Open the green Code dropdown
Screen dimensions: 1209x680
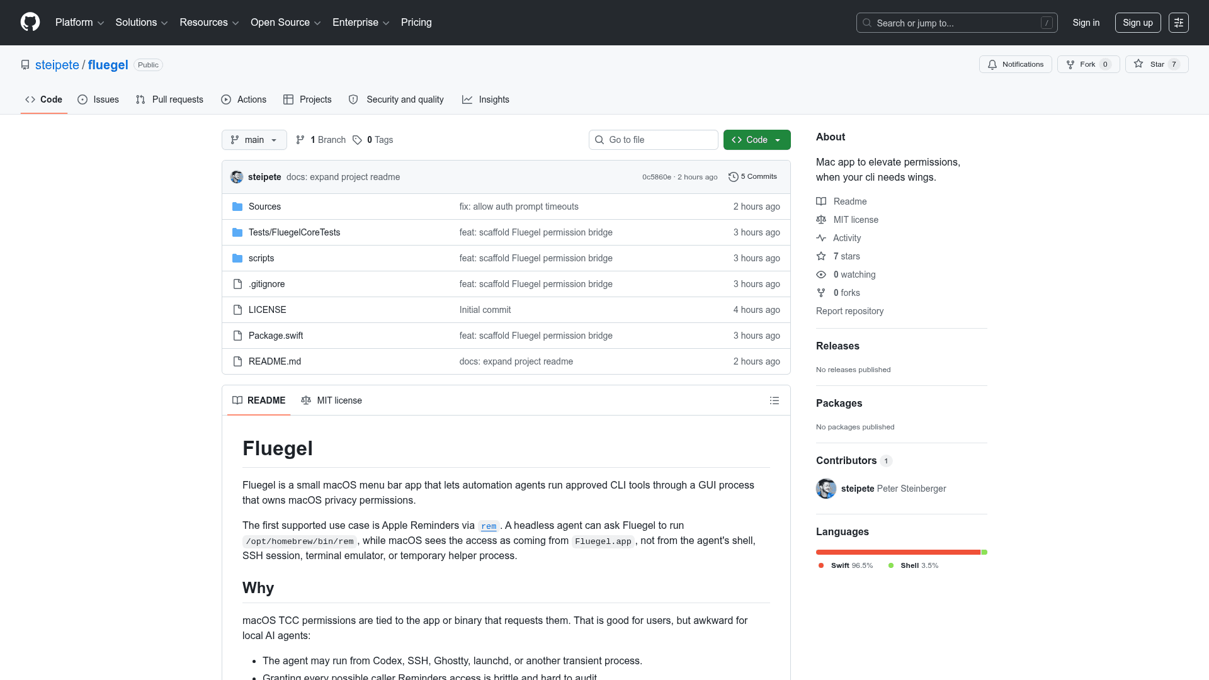[757, 140]
